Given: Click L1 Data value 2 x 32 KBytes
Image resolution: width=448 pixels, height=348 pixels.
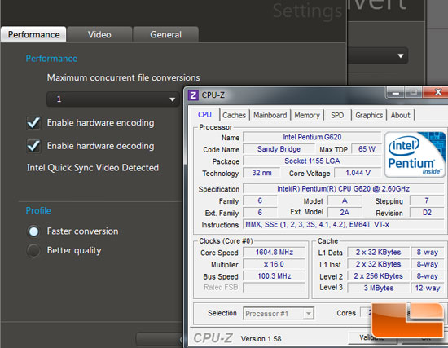Looking at the screenshot, I should [378, 253].
